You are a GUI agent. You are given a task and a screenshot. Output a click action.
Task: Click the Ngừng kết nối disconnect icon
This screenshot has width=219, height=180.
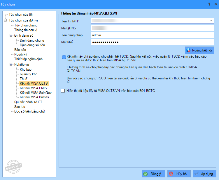click(x=188, y=50)
